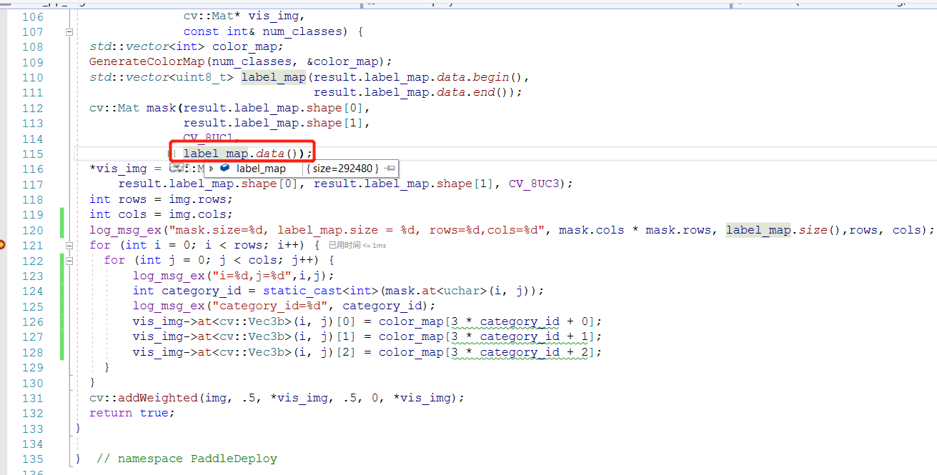Click line number 120 in the gutter
The width and height of the screenshot is (937, 475).
32,230
